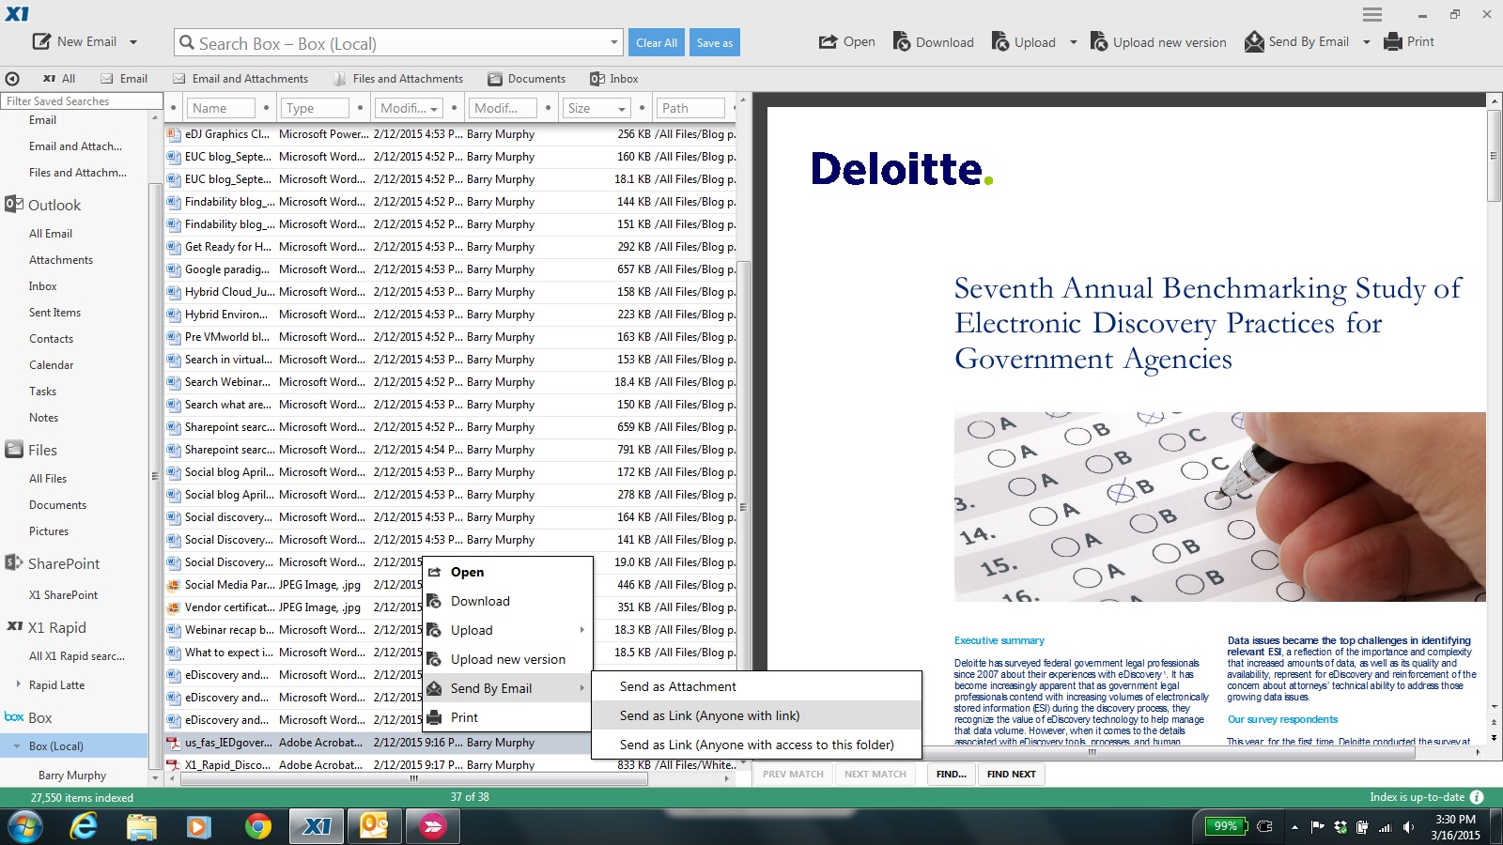1503x845 pixels.
Task: Click the FIND NEXT button
Action: pos(1011,775)
